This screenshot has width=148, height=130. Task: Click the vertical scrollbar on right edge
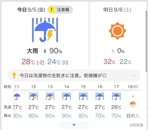(x=146, y=41)
